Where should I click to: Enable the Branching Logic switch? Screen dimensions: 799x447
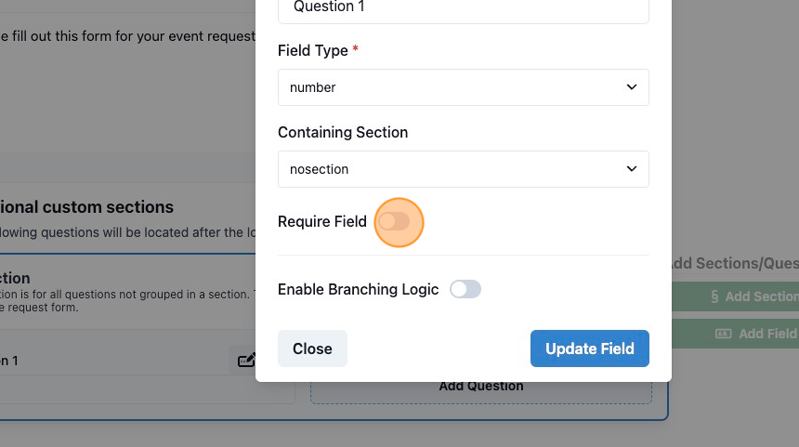pyautogui.click(x=465, y=290)
